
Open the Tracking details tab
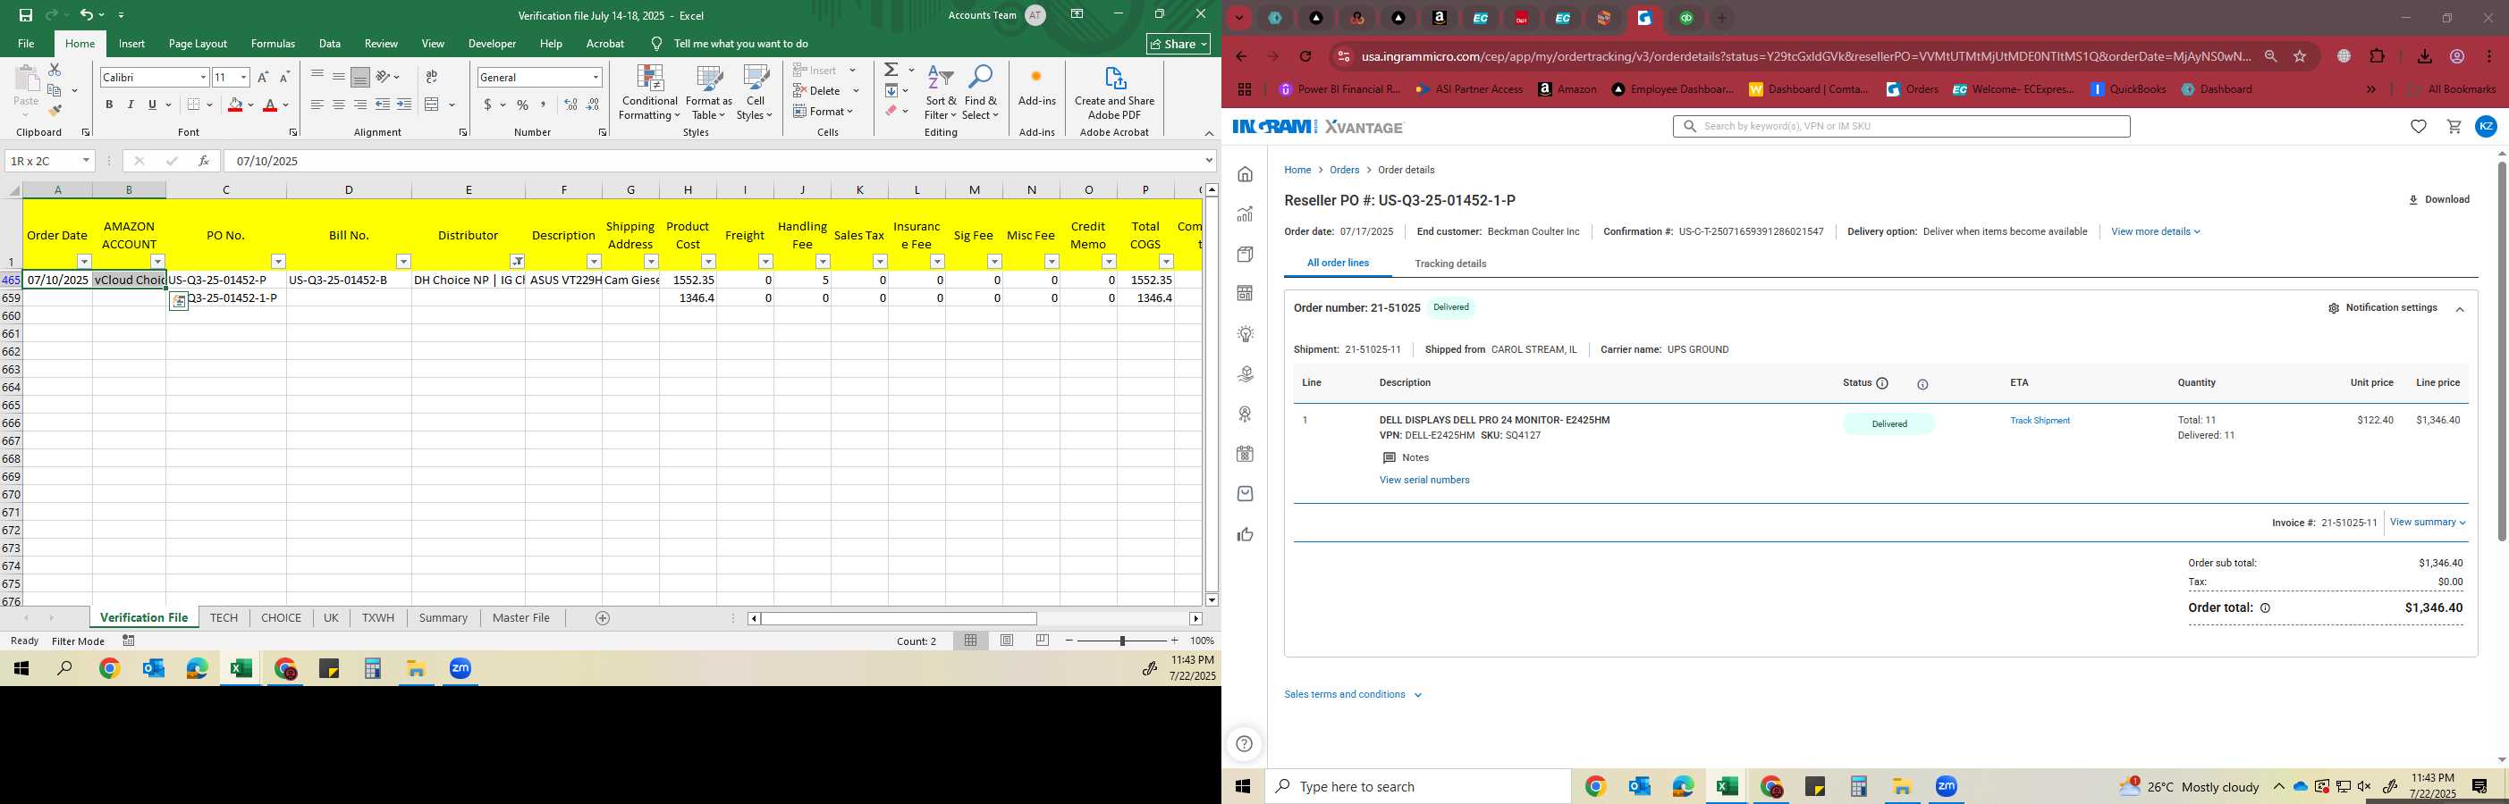[1449, 264]
